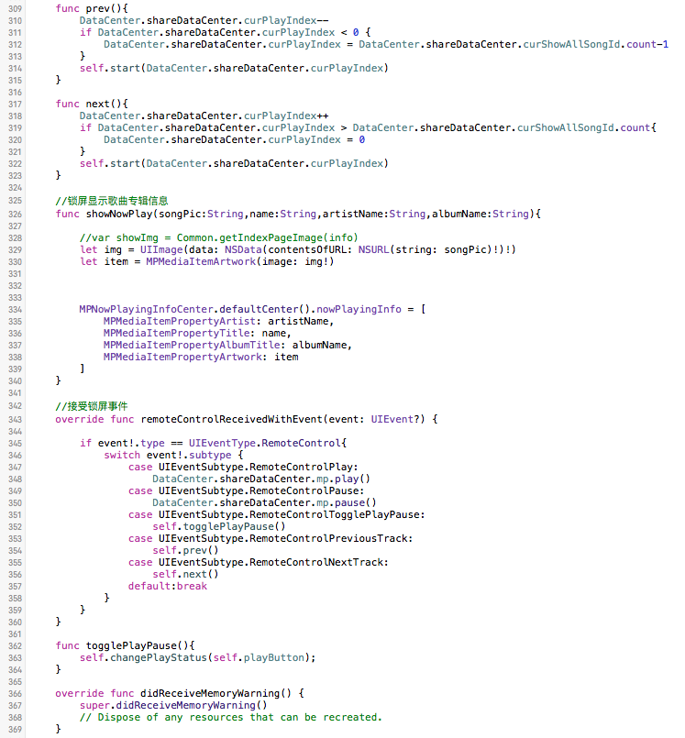Image resolution: width=685 pixels, height=738 pixels.
Task: Click self.changePlayStatus call
Action: 198,657
